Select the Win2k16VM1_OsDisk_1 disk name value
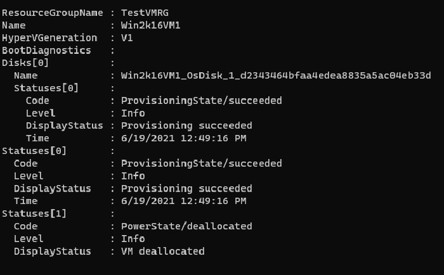 click(276, 75)
